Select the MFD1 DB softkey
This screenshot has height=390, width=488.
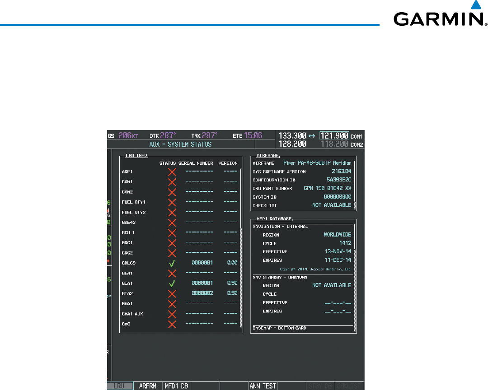point(177,386)
